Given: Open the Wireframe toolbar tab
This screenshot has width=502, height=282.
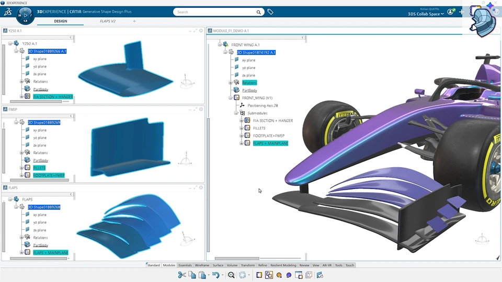Looking at the screenshot, I should (202, 265).
